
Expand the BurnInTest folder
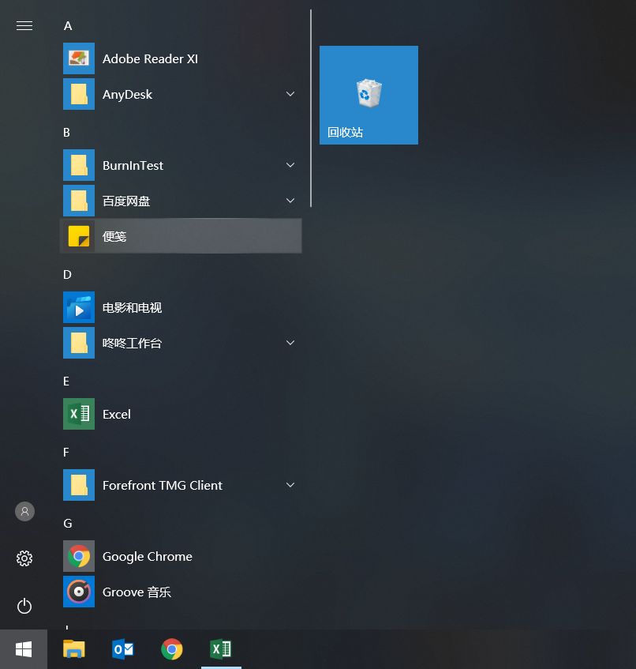coord(290,165)
